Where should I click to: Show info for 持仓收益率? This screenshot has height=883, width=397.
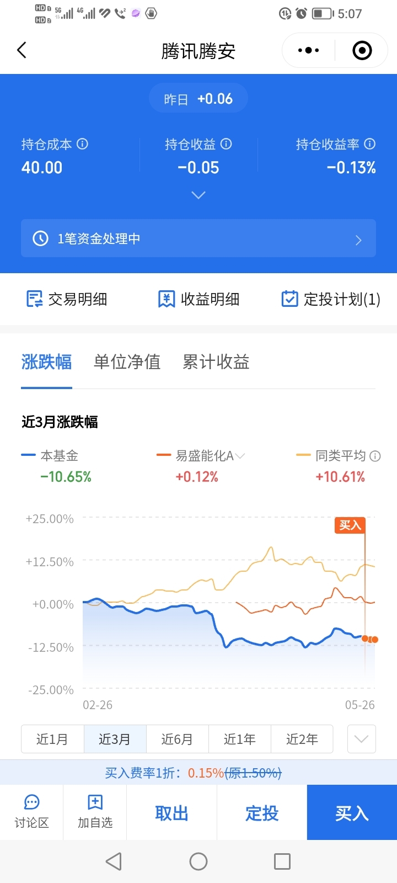click(x=370, y=144)
